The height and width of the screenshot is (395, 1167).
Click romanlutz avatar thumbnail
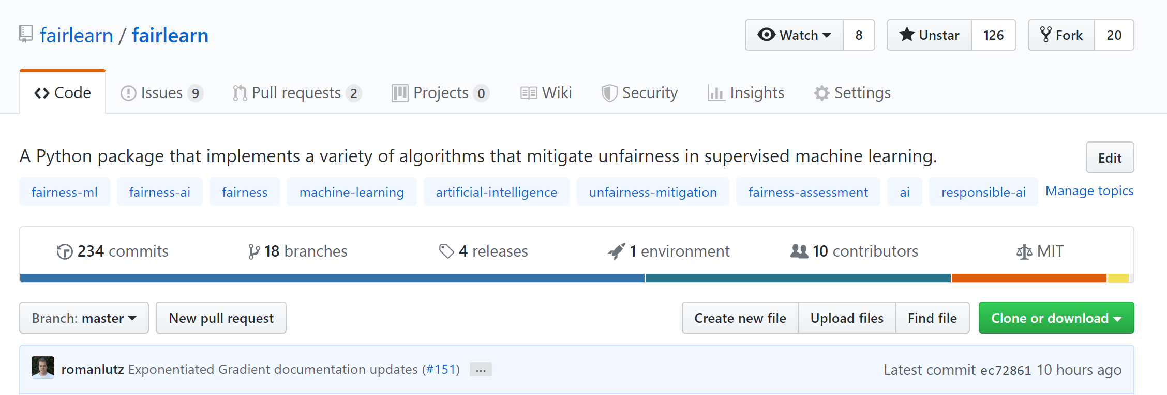tap(43, 368)
